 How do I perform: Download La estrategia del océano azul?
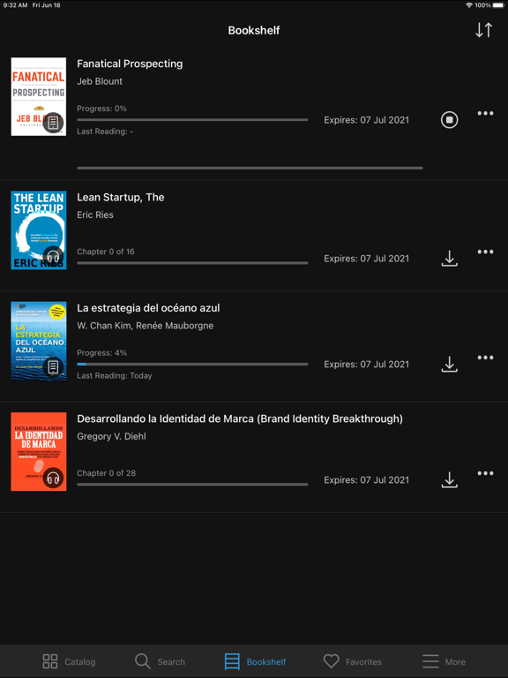(x=449, y=364)
